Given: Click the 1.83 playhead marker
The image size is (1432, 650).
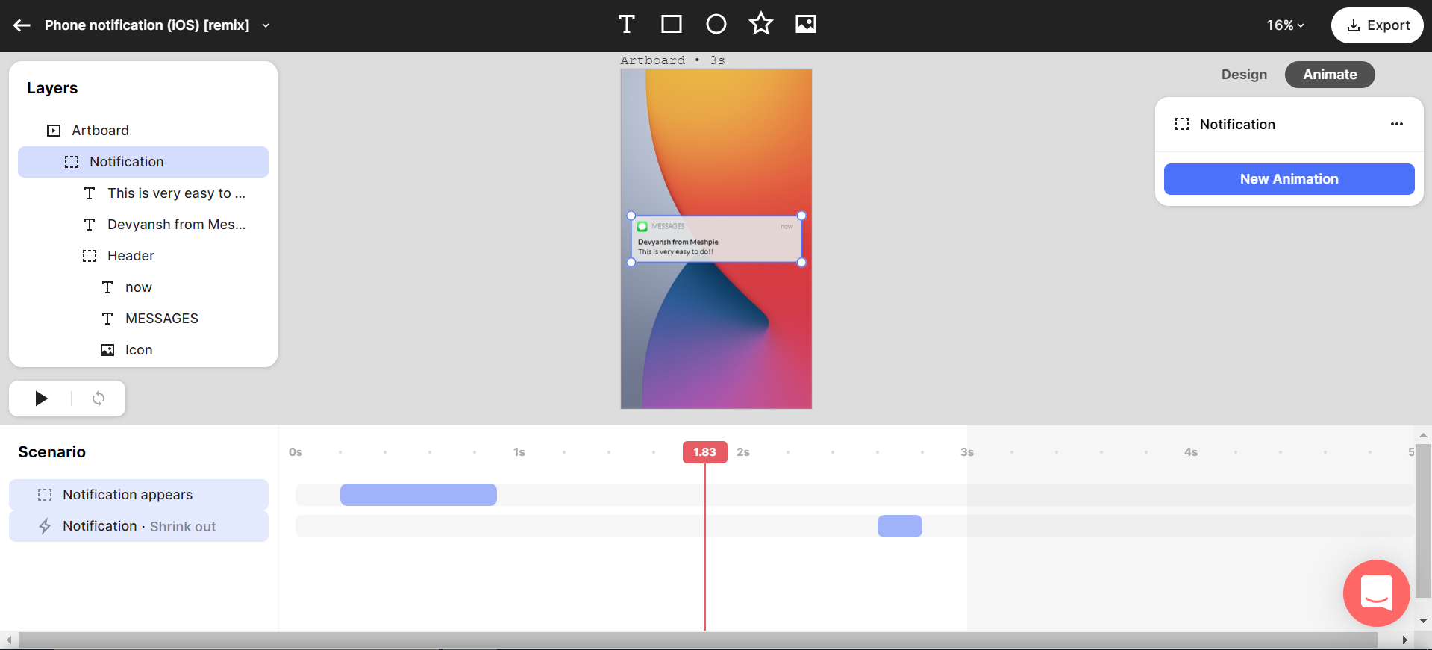Looking at the screenshot, I should coord(704,452).
